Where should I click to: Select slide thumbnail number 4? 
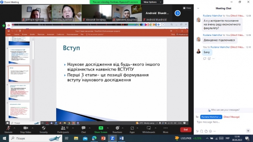coord(19,92)
